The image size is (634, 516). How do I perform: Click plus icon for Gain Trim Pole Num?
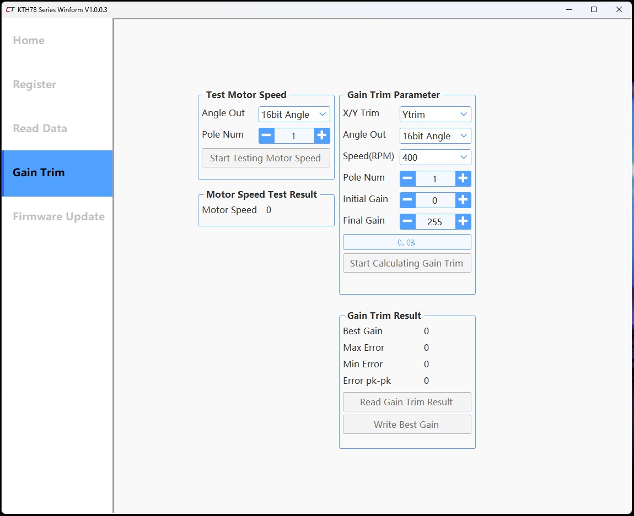pos(463,178)
